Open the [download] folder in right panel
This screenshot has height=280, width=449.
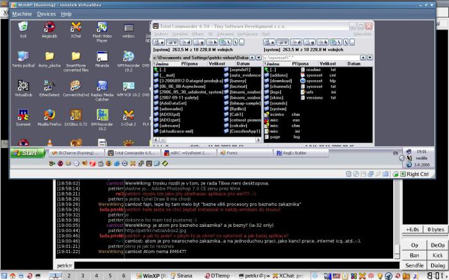tap(281, 81)
